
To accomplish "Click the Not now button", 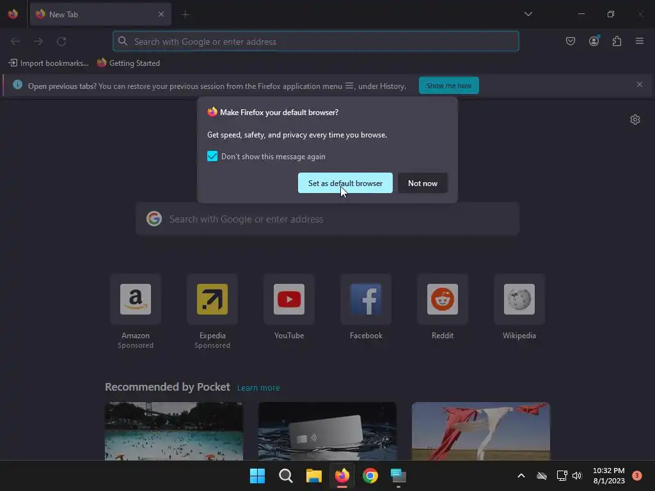I will (x=423, y=183).
